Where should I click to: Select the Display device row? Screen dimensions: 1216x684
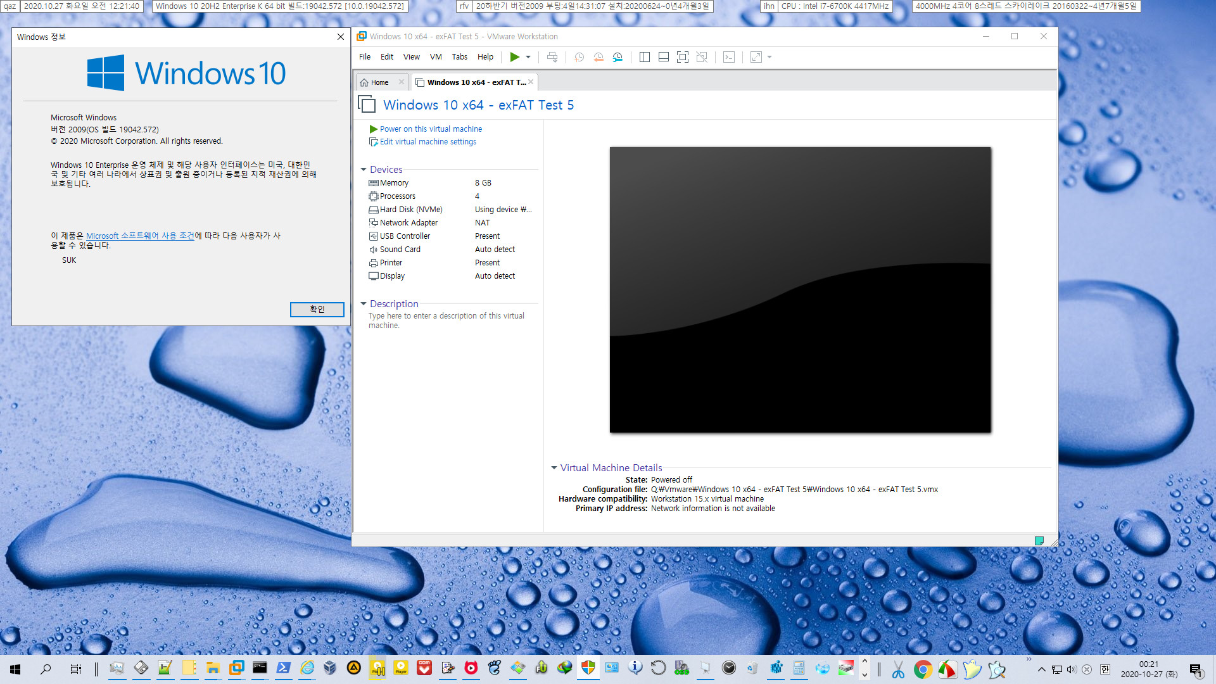[x=451, y=276]
